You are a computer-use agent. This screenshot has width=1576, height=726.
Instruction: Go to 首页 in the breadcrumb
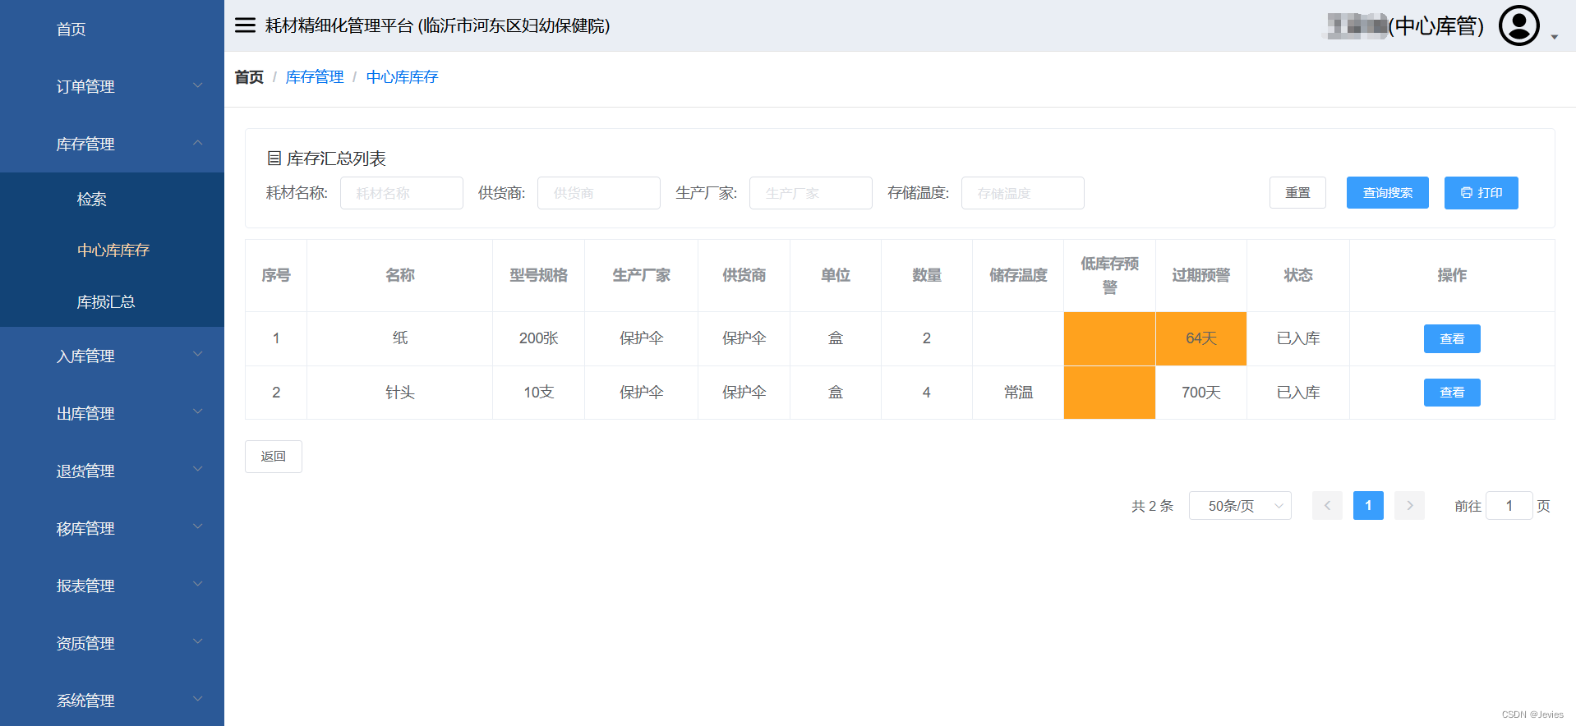tap(249, 77)
